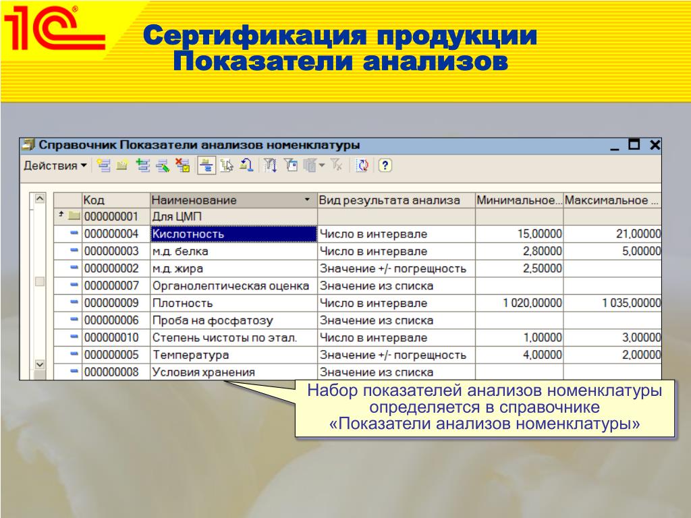Click the Disable filter icon
The height and width of the screenshot is (518, 691).
coord(337,166)
